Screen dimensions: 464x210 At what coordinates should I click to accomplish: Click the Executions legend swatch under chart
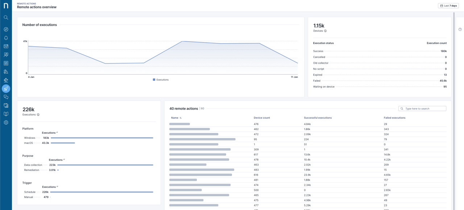pos(154,80)
